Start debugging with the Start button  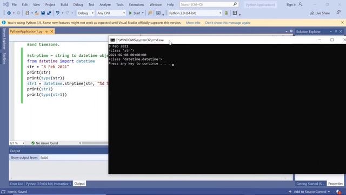click(135, 13)
